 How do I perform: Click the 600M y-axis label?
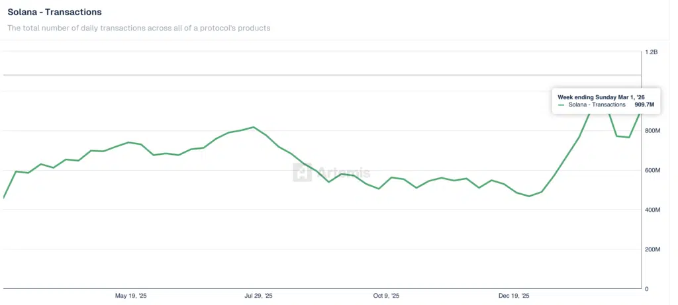coord(652,171)
